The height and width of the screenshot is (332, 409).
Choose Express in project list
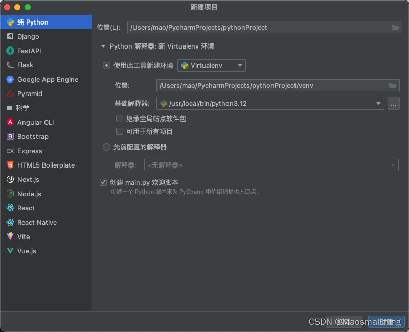tap(46, 151)
